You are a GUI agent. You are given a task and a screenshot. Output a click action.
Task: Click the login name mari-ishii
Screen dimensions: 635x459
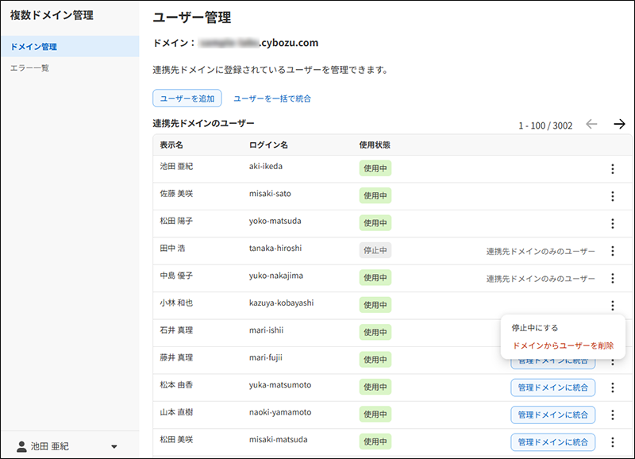point(266,330)
